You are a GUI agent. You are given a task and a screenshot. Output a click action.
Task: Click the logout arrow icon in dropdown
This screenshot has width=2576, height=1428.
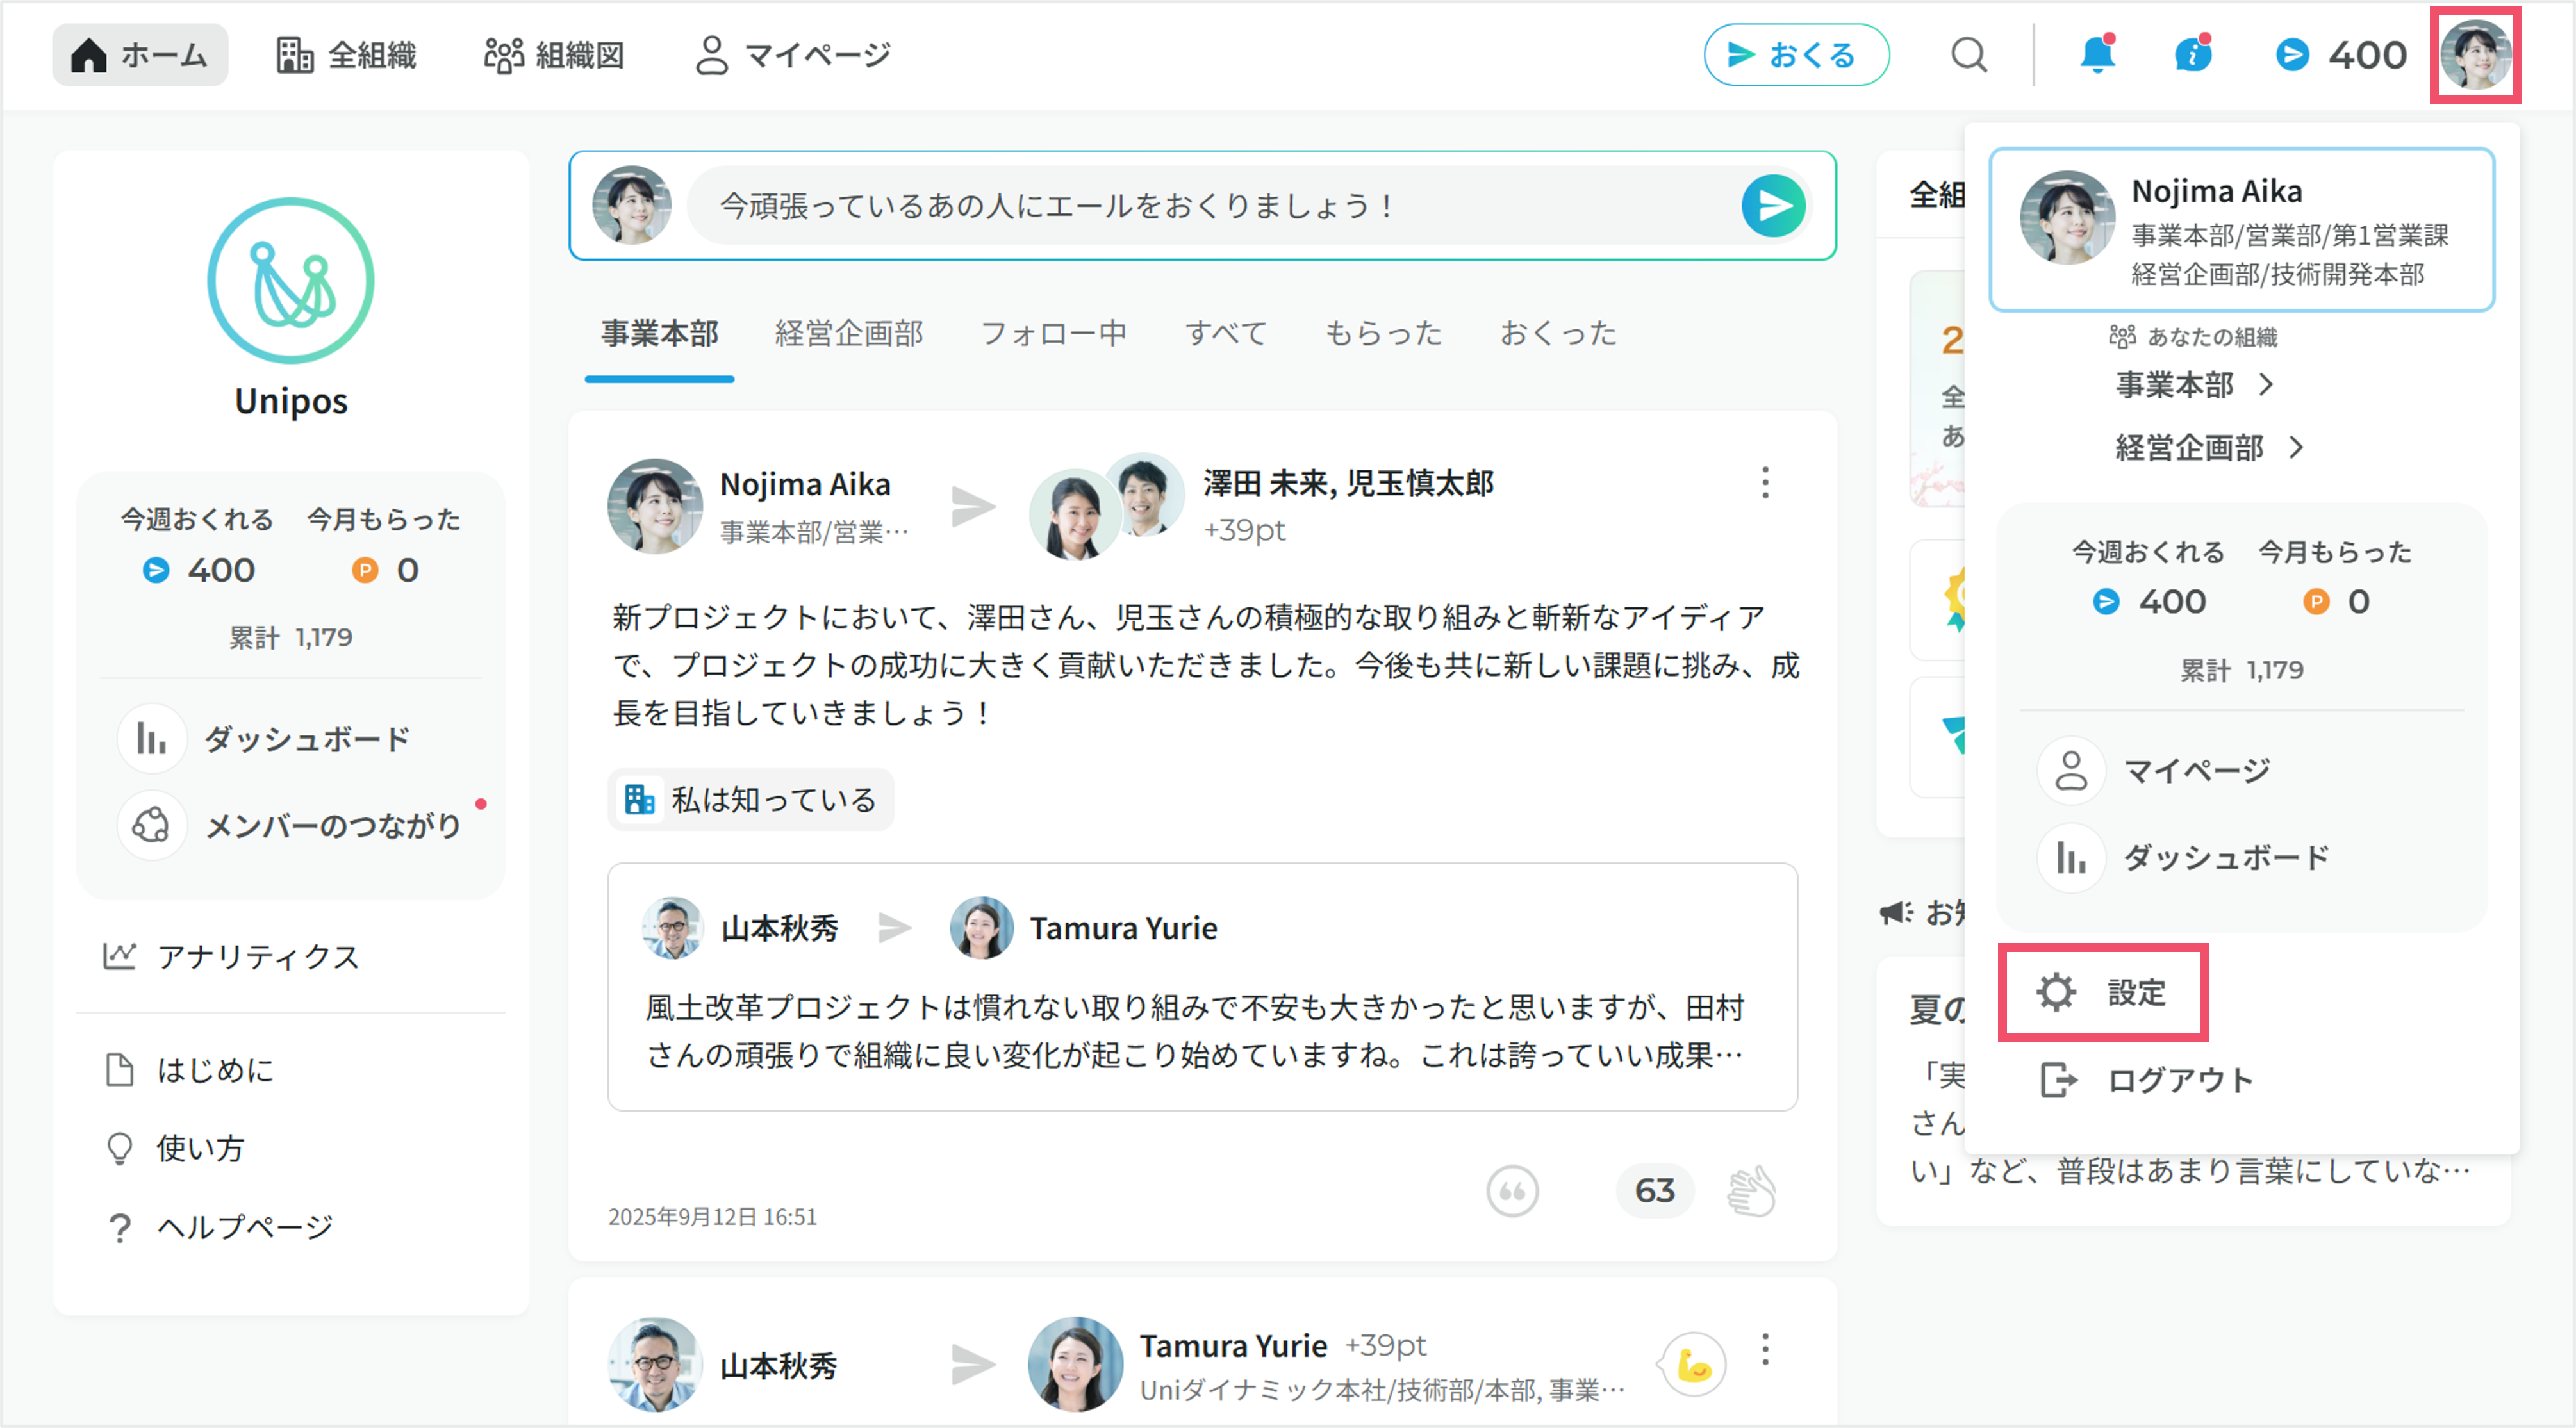point(2058,1080)
